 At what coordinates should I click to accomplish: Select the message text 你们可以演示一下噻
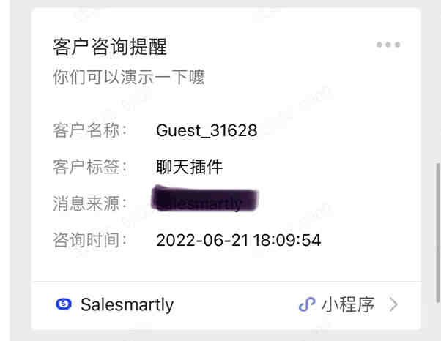[129, 77]
